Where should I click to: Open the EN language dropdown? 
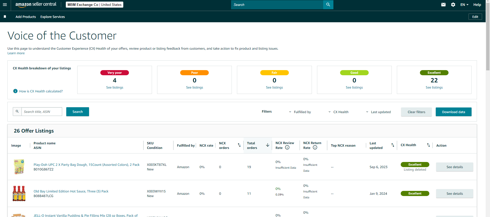pyautogui.click(x=464, y=5)
